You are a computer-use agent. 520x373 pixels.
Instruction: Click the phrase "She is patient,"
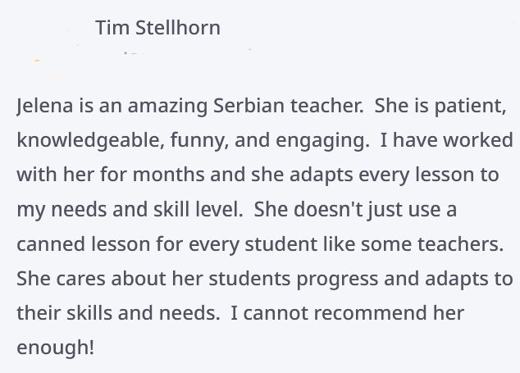click(x=440, y=106)
